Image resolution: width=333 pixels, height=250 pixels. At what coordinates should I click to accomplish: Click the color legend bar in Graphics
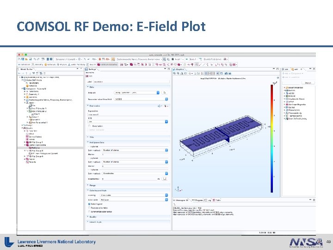click(271, 138)
